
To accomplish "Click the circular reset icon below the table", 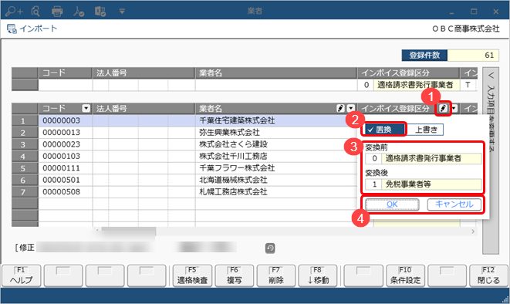I will pyautogui.click(x=270, y=248).
